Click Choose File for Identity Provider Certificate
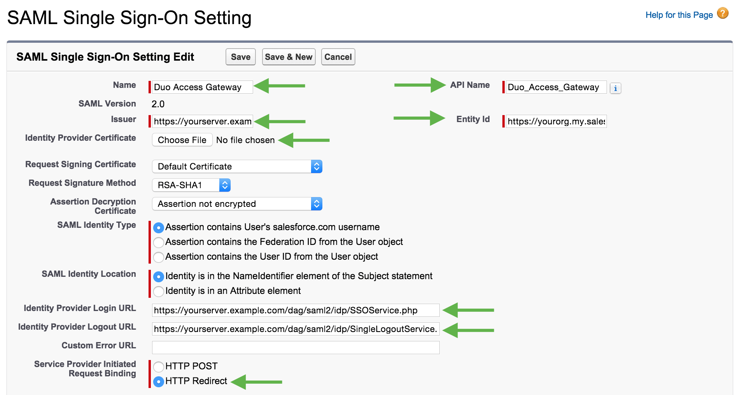Viewport: 738px width, 395px height. tap(182, 140)
